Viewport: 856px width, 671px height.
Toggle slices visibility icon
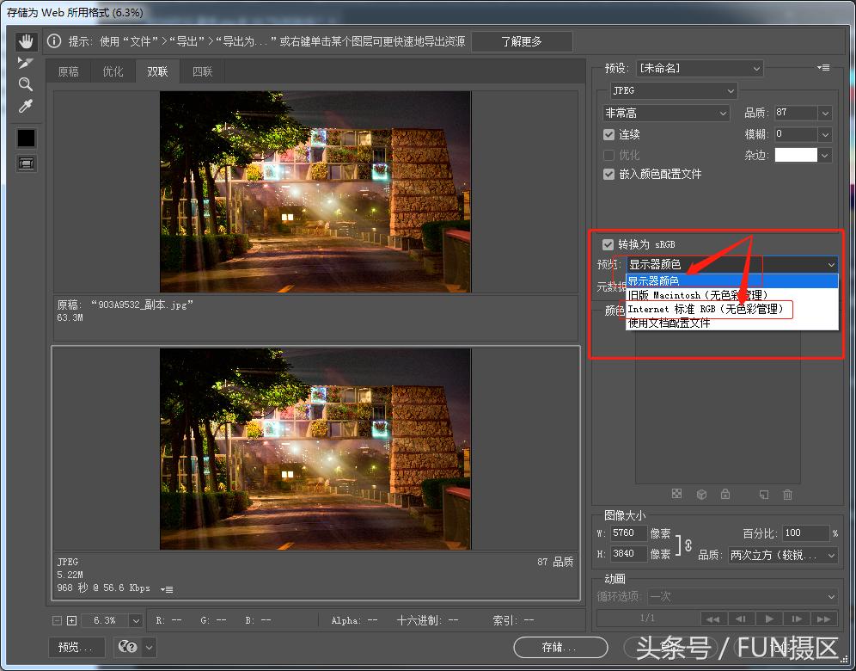coord(26,163)
